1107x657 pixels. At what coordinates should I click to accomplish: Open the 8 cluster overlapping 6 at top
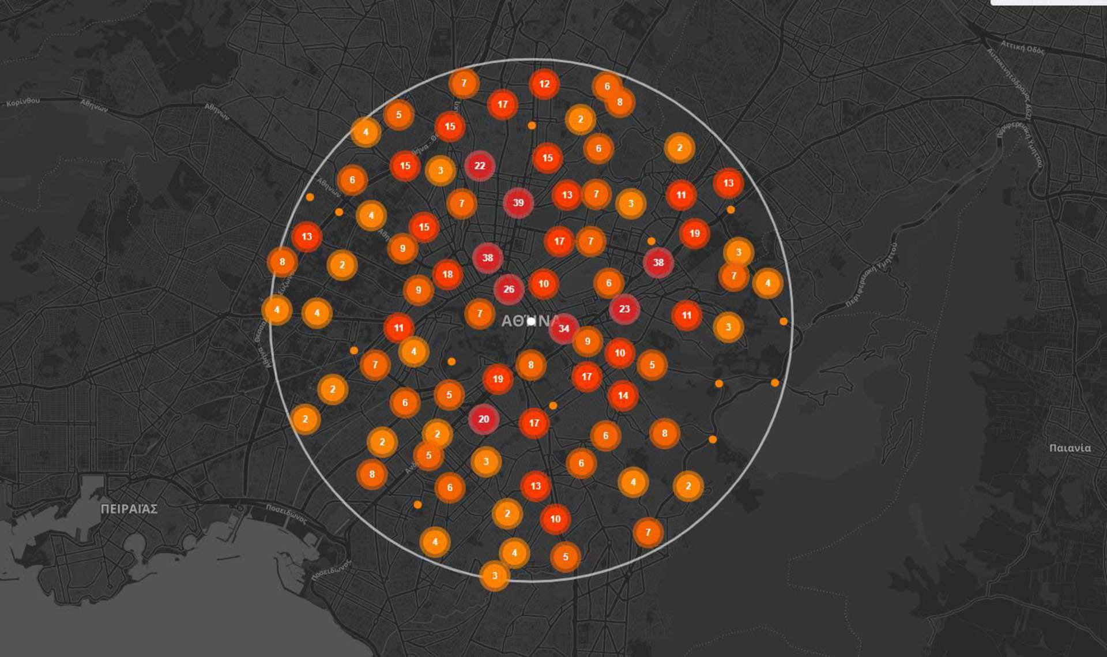tap(620, 102)
